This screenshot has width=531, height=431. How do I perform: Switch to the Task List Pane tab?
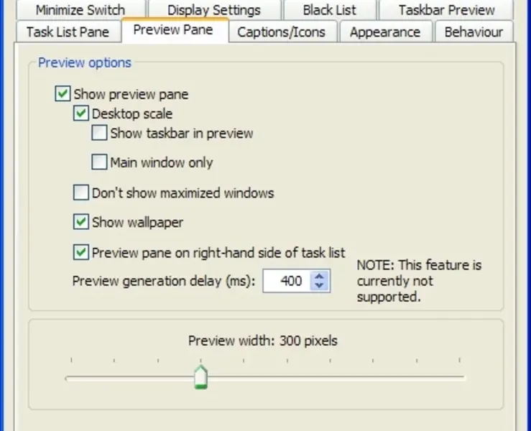click(x=68, y=32)
